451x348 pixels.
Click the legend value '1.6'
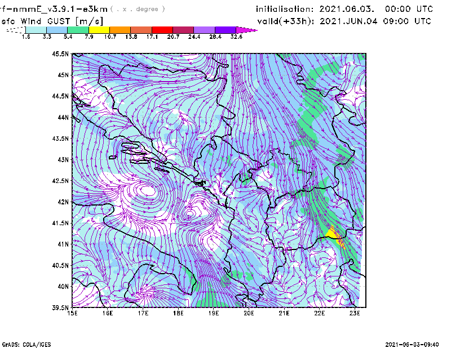(26, 37)
